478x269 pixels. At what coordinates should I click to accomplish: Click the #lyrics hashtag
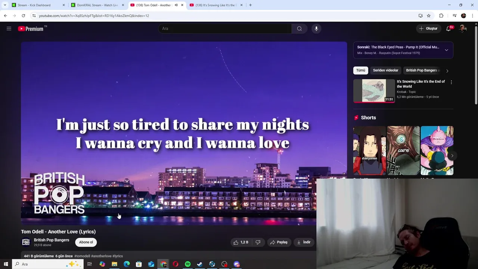coord(118,256)
